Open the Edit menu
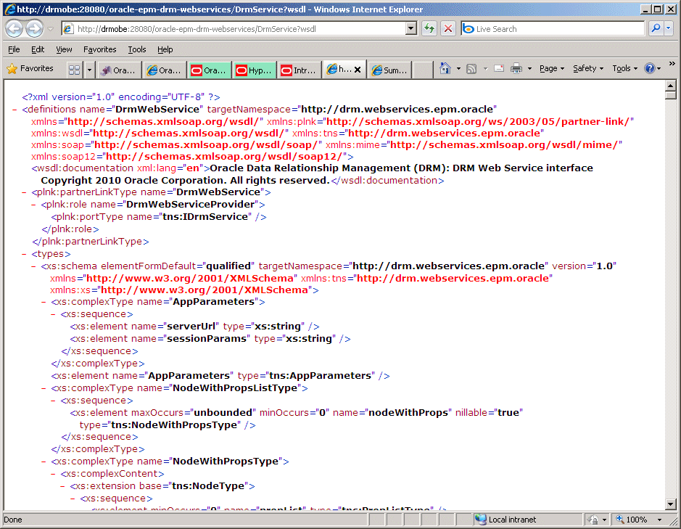This screenshot has height=529, width=681. 38,49
